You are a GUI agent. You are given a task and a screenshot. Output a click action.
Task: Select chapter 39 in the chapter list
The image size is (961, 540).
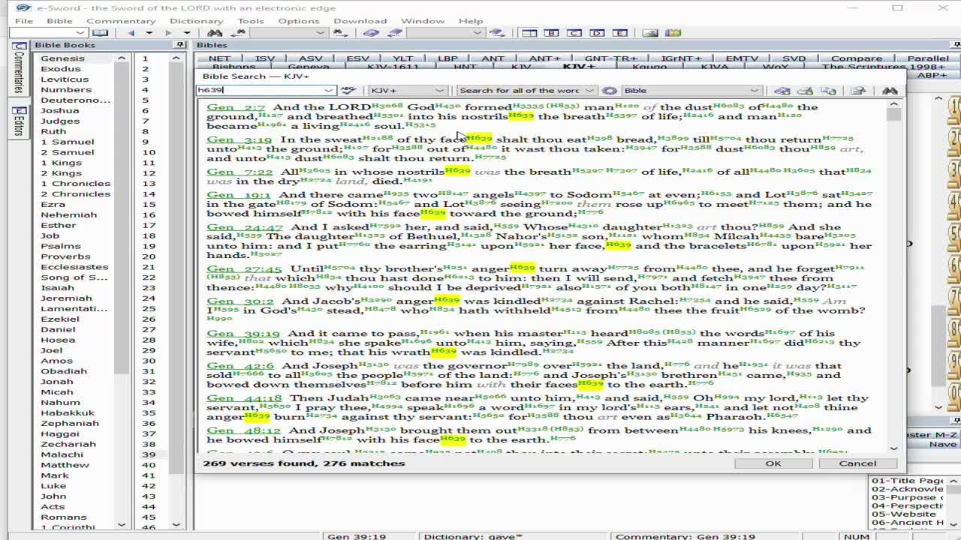149,454
